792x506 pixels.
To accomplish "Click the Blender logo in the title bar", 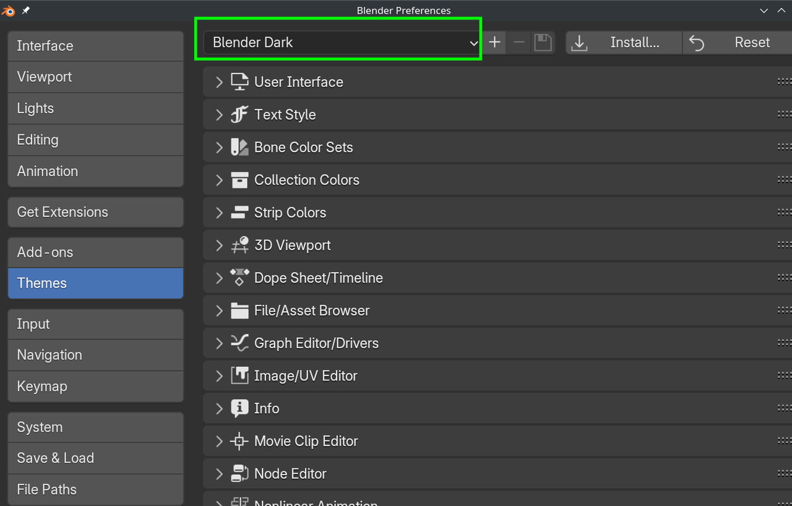I will [x=9, y=11].
